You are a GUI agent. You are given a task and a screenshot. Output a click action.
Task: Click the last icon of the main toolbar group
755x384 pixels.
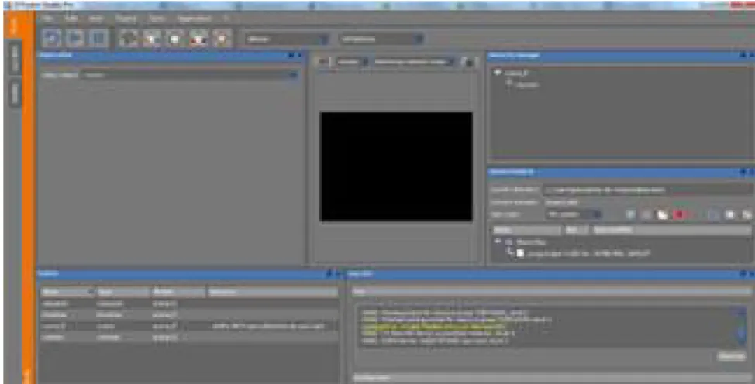[x=222, y=38]
